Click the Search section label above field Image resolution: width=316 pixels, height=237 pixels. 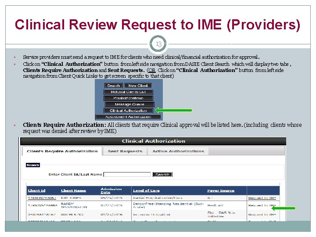[x=33, y=165]
